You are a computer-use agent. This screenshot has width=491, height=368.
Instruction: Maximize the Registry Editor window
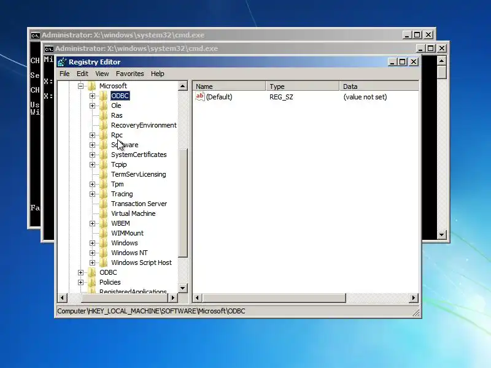403,62
